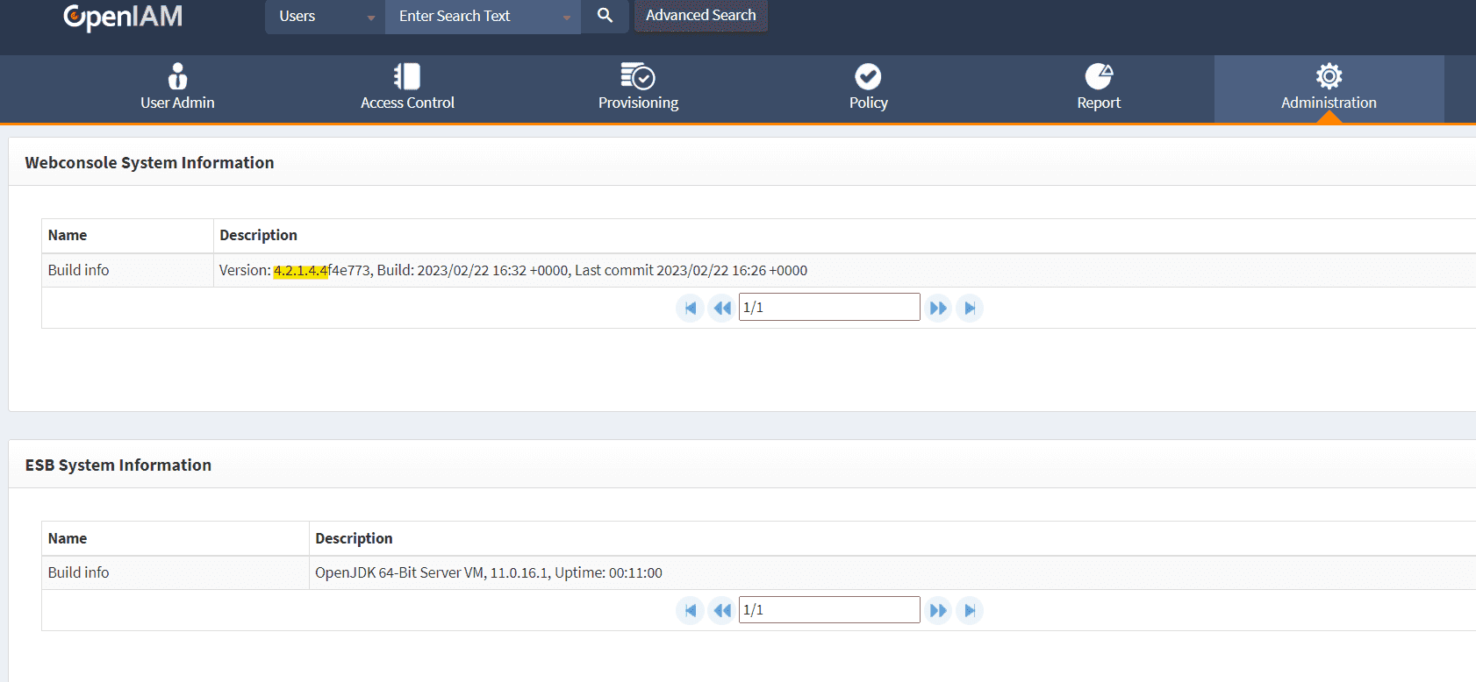Go to previous page in Webconsole table
This screenshot has width=1476, height=682.
click(721, 308)
